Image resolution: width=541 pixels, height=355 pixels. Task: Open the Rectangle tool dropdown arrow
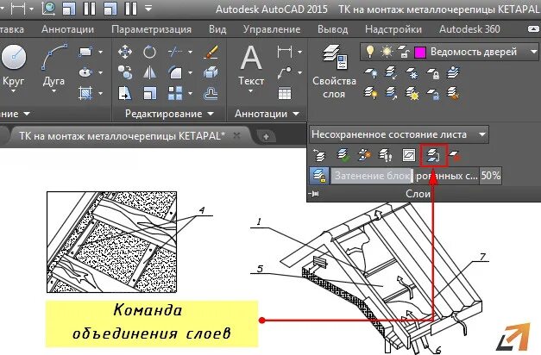[100, 53]
